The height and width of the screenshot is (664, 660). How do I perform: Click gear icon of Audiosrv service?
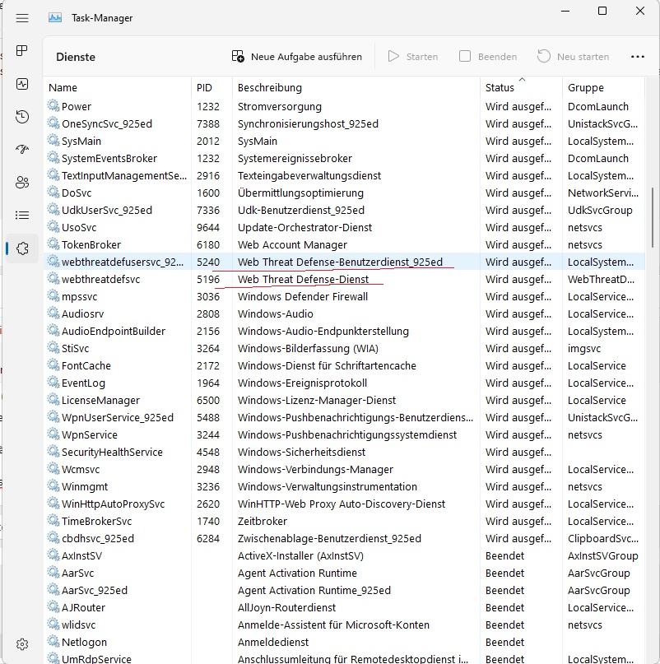click(53, 313)
